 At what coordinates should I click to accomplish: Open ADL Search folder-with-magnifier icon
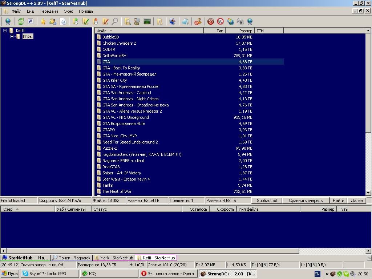(128, 21)
